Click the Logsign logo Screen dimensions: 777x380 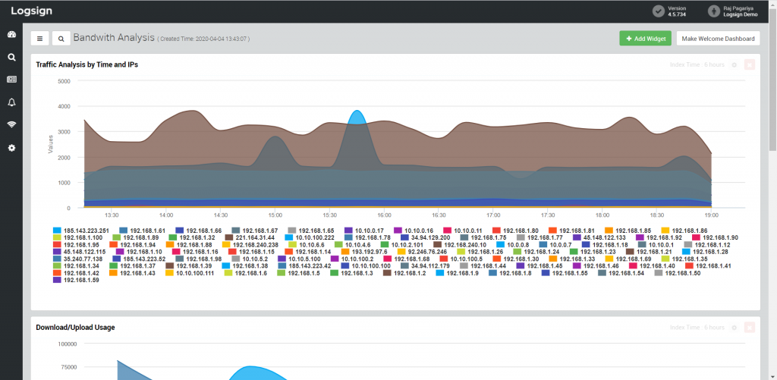(32, 11)
